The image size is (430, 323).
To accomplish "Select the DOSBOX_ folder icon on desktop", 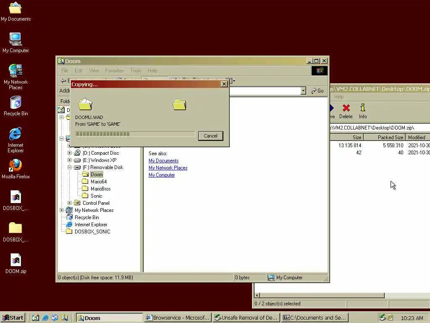I will pyautogui.click(x=16, y=232).
